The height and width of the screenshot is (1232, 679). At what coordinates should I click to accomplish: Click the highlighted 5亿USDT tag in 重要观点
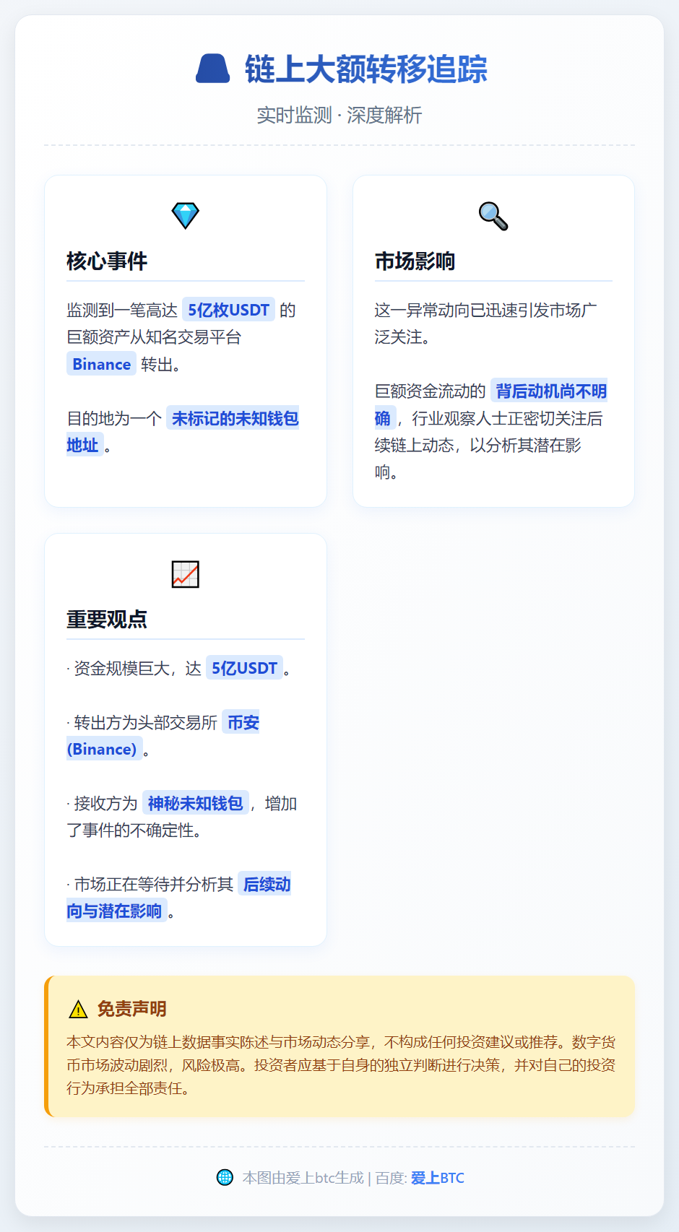tap(244, 669)
